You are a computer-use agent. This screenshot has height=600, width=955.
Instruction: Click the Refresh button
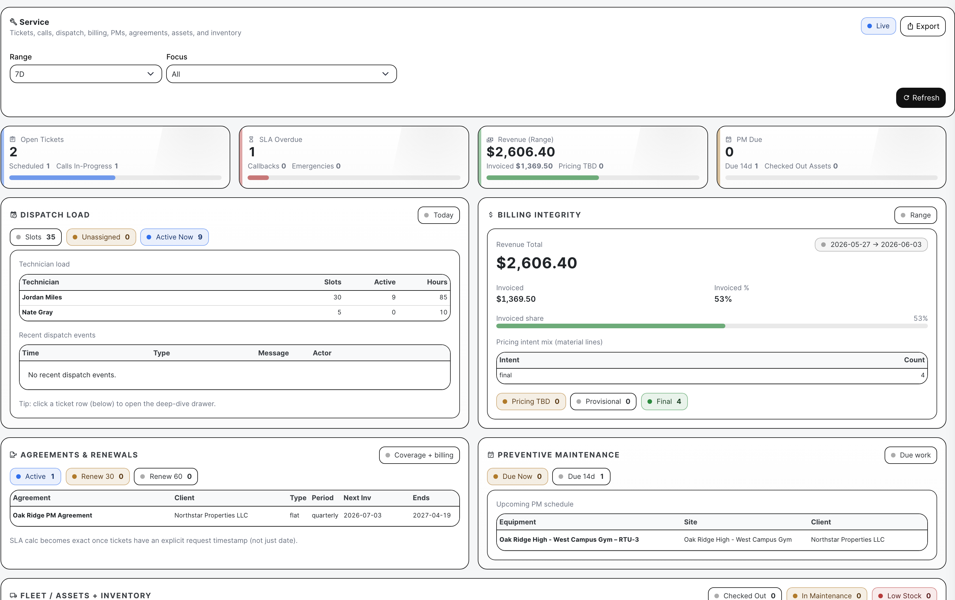pos(920,97)
